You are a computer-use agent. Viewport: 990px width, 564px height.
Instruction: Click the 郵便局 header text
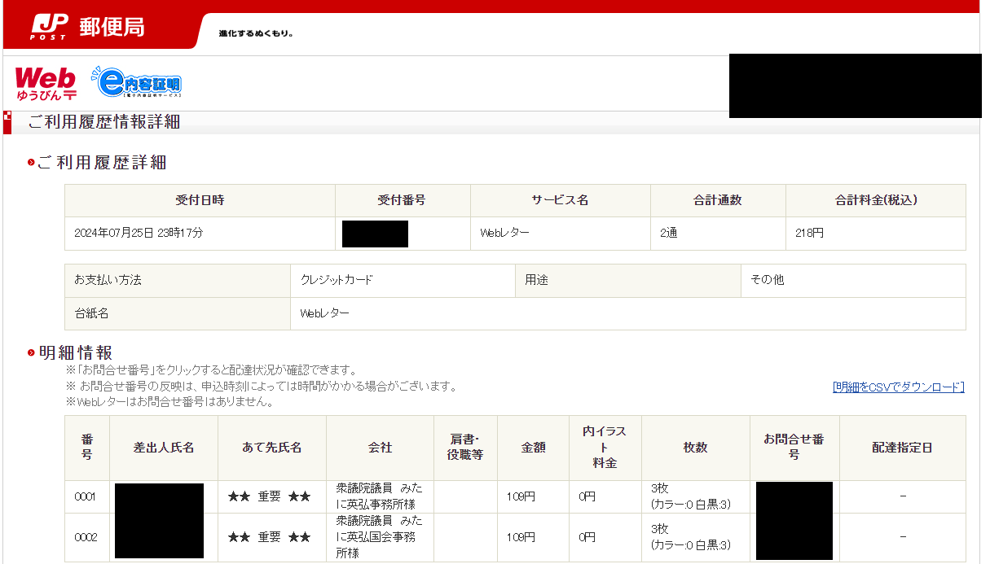click(112, 27)
